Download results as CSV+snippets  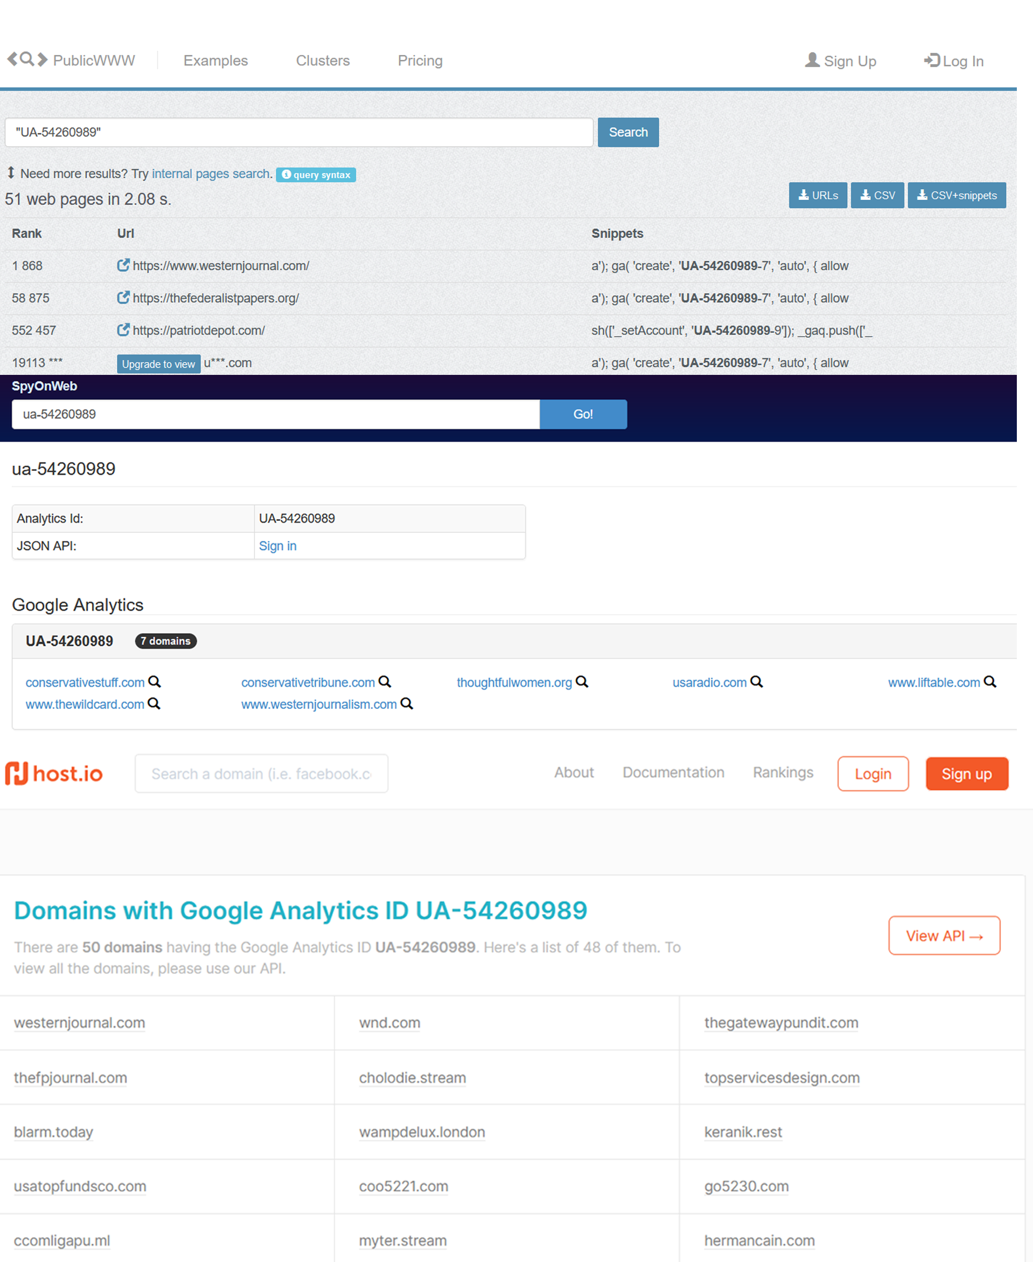click(956, 195)
